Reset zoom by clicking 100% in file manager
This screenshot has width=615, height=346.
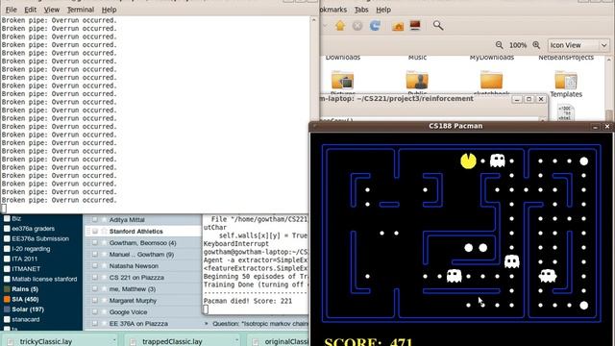(x=518, y=45)
